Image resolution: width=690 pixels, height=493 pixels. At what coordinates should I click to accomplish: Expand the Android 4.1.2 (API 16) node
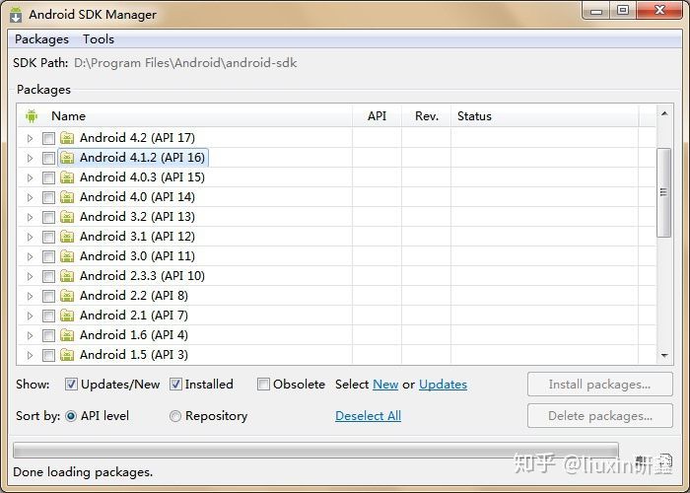[30, 159]
